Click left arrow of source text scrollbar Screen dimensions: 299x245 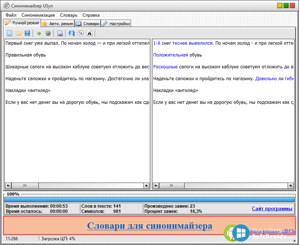point(8,186)
